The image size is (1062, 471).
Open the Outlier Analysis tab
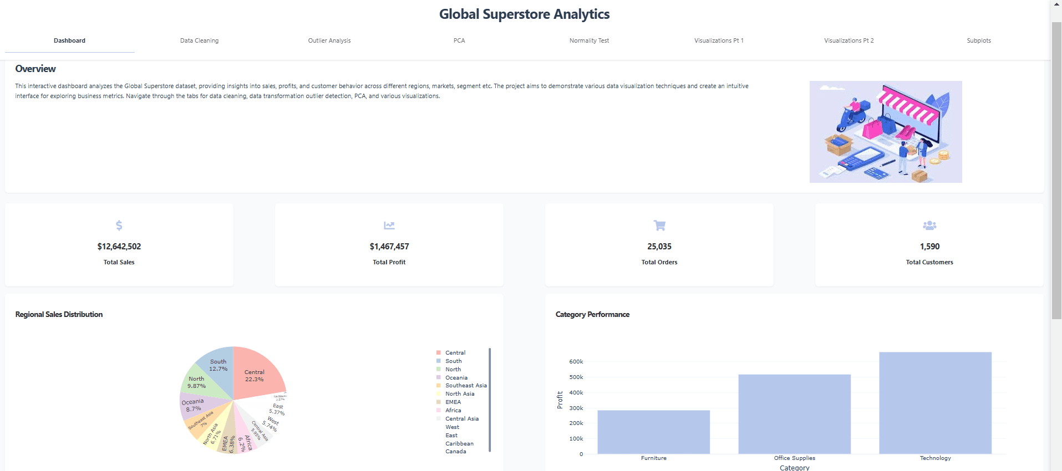329,40
